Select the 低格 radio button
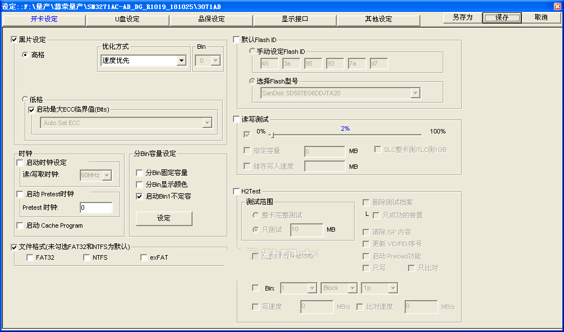The image size is (564, 332). pyautogui.click(x=25, y=99)
